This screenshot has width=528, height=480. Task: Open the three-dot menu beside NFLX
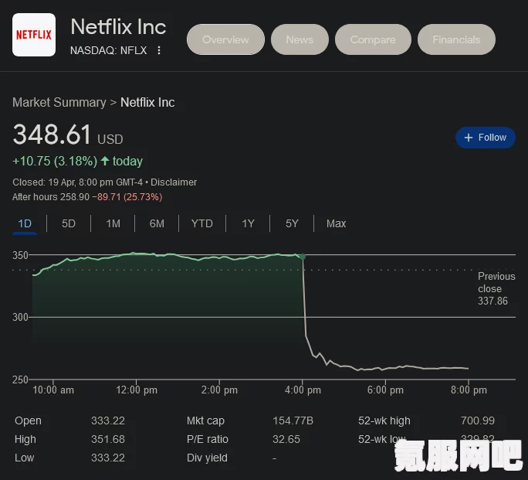pos(159,50)
